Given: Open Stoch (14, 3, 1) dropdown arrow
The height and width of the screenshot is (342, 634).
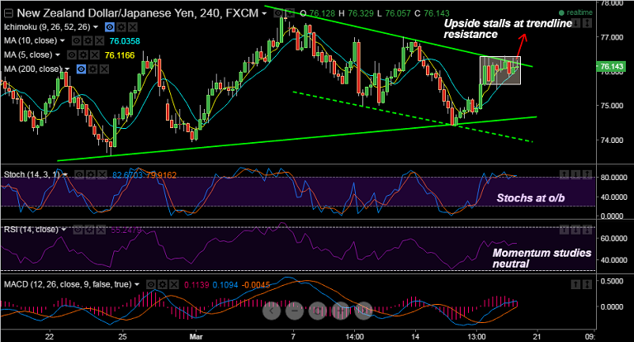Looking at the screenshot, I should [65, 175].
